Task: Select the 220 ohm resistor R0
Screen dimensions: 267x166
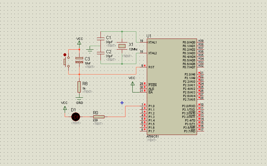Action: click(99, 117)
